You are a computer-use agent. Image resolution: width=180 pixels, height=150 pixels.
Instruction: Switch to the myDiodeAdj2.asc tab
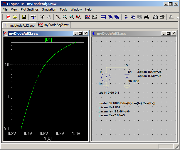pos(19,25)
